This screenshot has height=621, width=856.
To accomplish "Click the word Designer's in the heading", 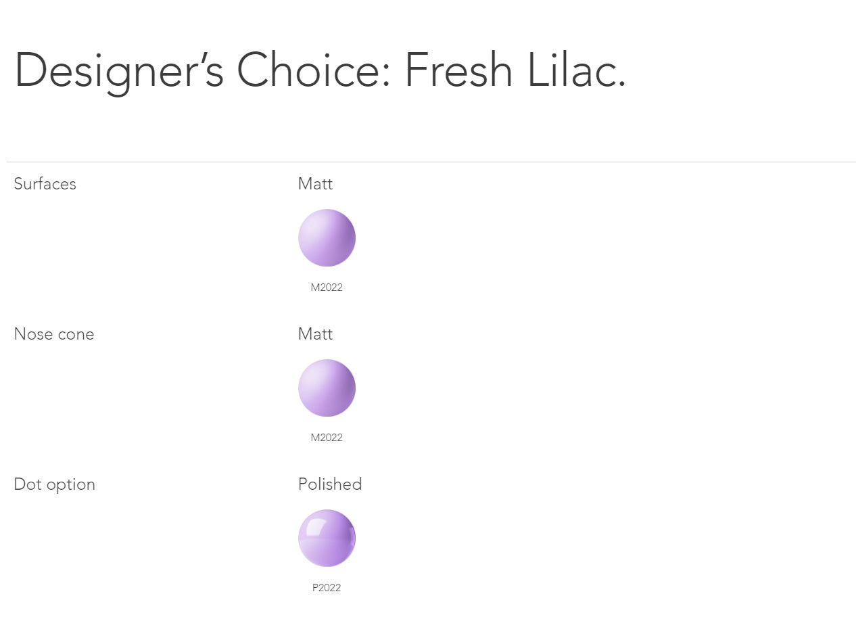I will [118, 71].
